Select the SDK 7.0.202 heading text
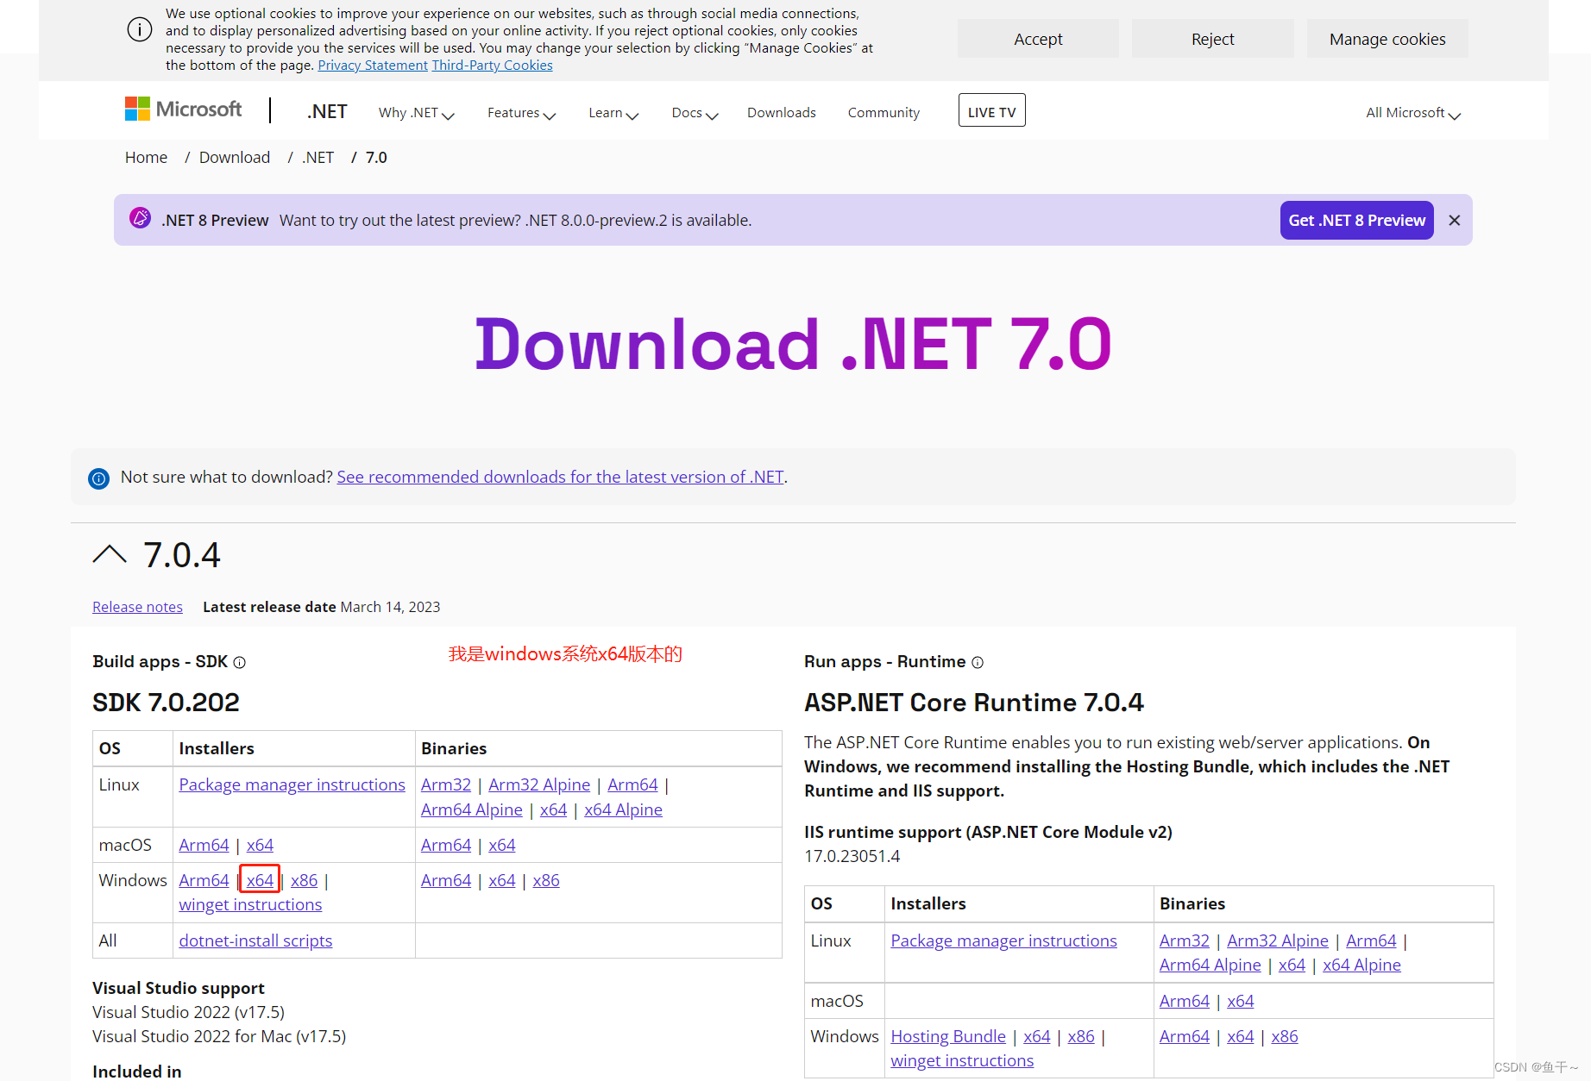This screenshot has height=1081, width=1591. click(166, 703)
